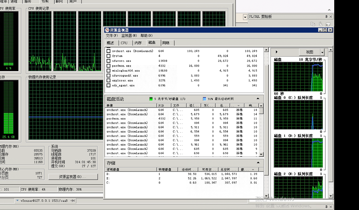
Task: Click the right arrow to collapse graph pane
Action: (276, 52)
